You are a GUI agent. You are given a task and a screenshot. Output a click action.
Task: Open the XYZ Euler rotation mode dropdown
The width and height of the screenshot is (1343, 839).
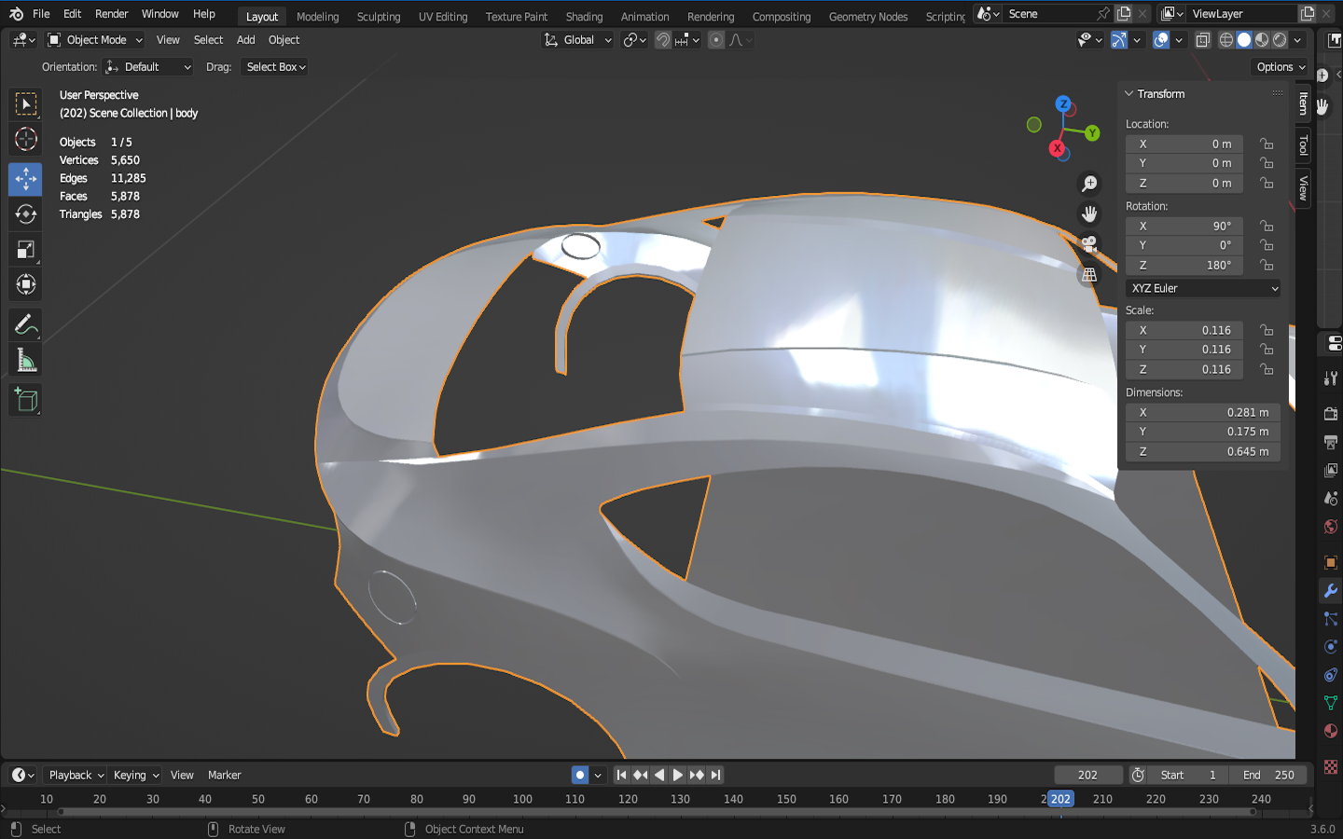tap(1203, 289)
